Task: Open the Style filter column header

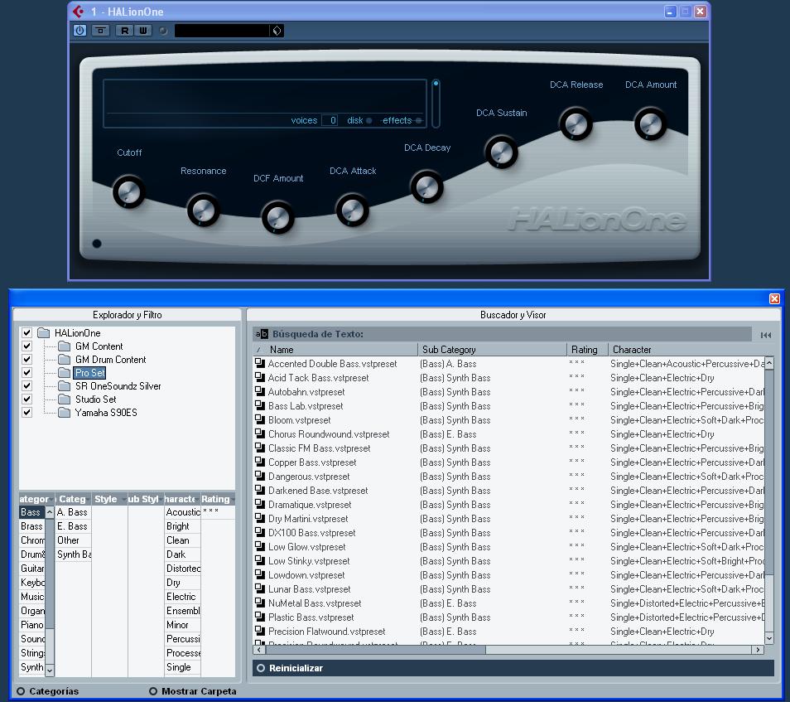Action: pyautogui.click(x=108, y=499)
